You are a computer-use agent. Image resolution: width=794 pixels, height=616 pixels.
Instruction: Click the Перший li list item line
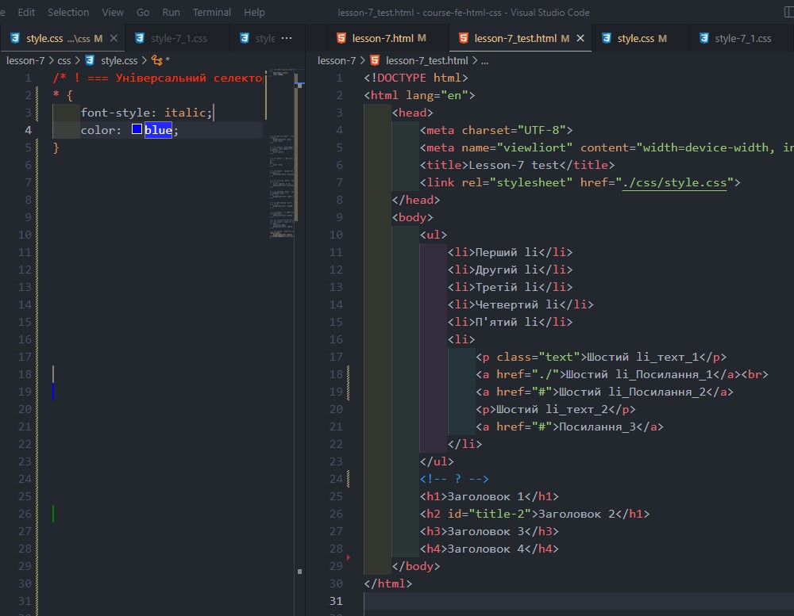510,252
